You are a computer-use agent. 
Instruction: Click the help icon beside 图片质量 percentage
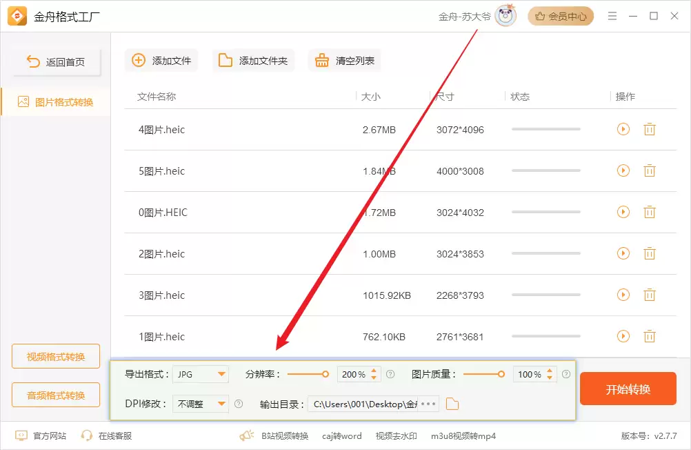pyautogui.click(x=566, y=374)
